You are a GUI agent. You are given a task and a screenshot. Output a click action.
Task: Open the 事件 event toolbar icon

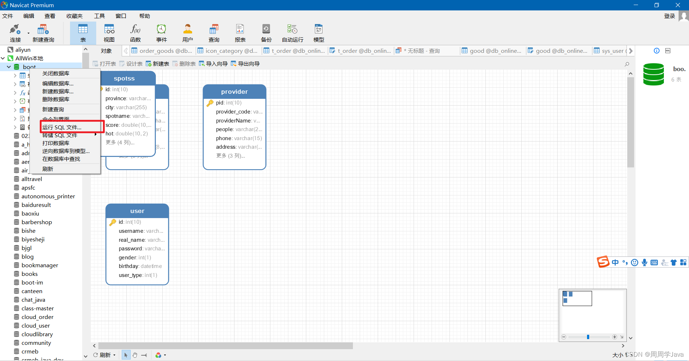(162, 33)
